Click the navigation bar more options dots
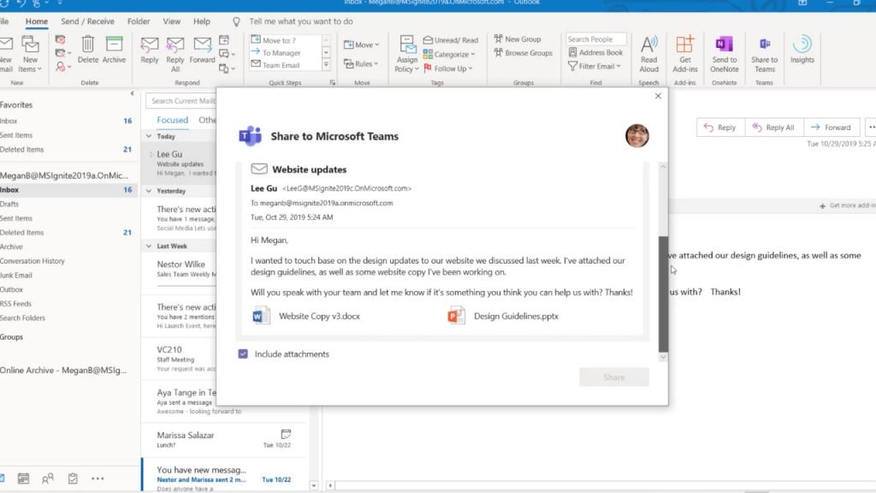876x493 pixels. pyautogui.click(x=98, y=478)
